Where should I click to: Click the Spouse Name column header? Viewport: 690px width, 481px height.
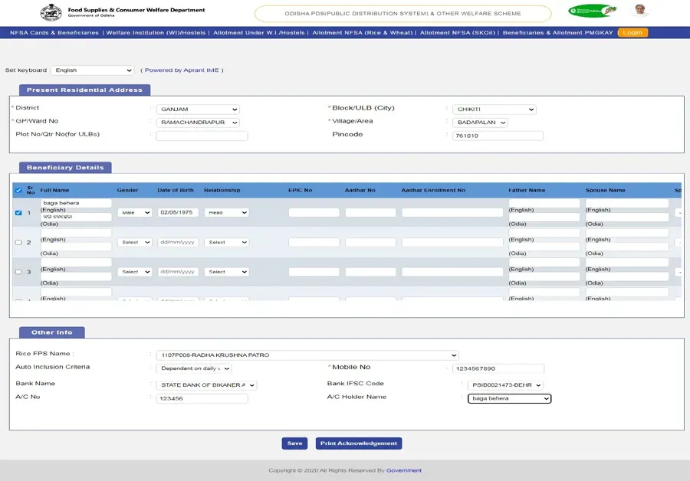pos(605,191)
